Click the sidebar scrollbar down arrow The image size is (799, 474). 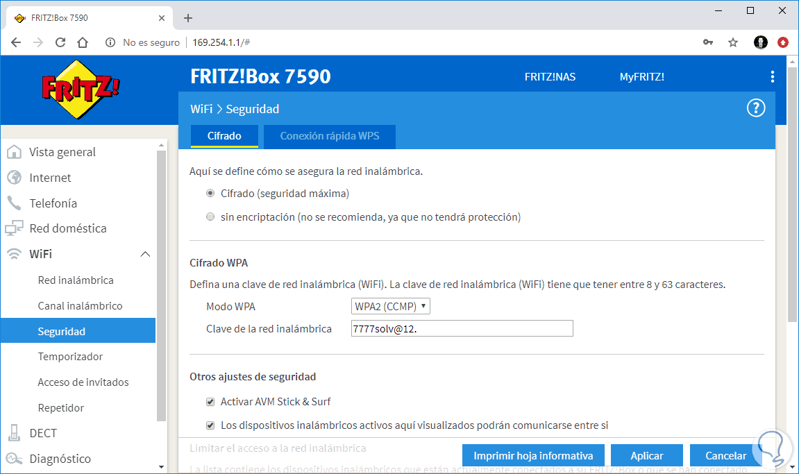162,466
